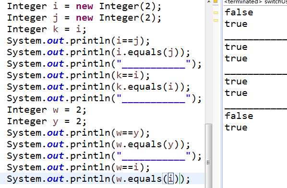
Task: Click the 'System.out.println(i.equals(j));' statement
Action: point(98,52)
